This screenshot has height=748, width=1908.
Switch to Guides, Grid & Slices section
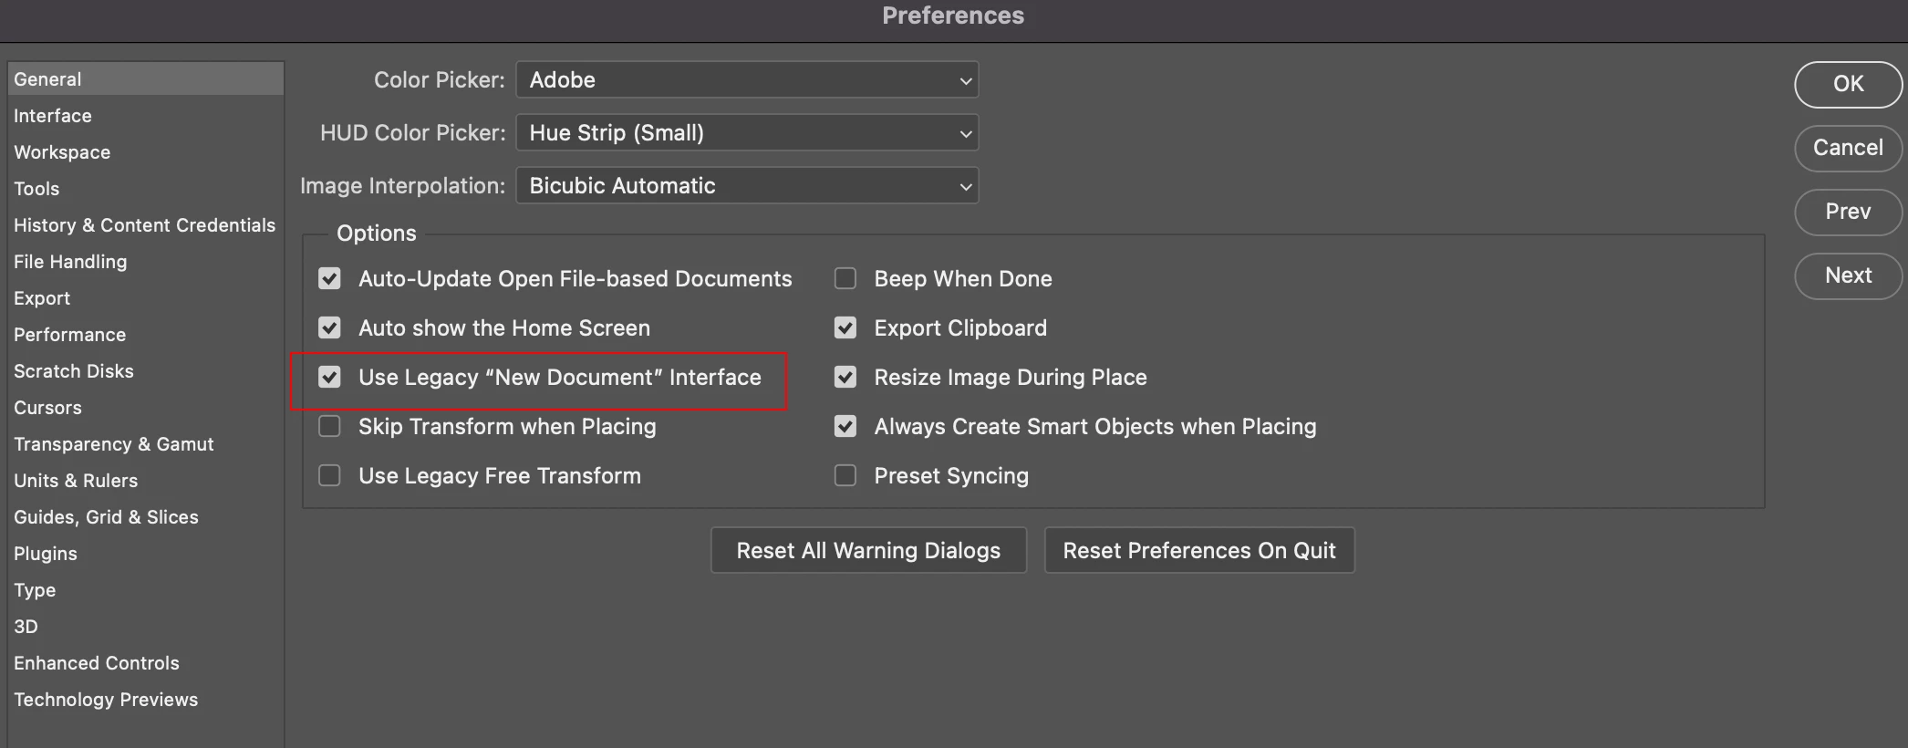(x=106, y=517)
